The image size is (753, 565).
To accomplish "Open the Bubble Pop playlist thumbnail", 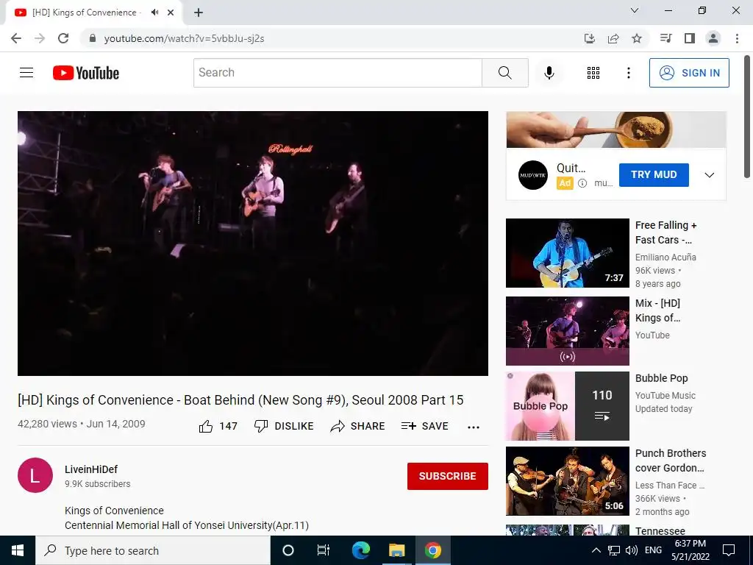I will click(x=567, y=406).
